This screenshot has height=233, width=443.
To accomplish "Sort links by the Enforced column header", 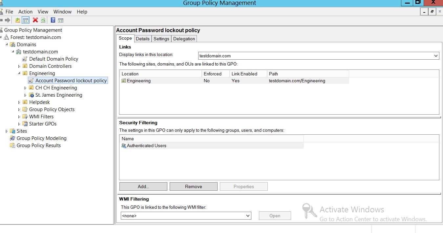I will point(216,74).
